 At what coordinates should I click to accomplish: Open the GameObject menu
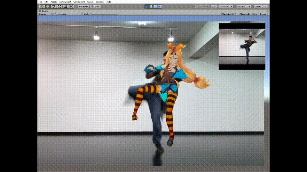tap(65, 2)
